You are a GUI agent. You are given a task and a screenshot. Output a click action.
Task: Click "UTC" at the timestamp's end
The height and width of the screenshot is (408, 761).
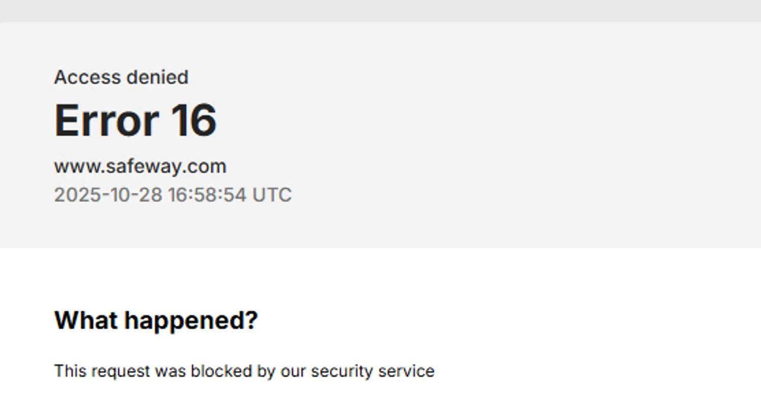(x=272, y=195)
